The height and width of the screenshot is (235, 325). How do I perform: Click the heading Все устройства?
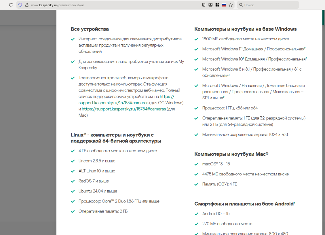pyautogui.click(x=90, y=29)
